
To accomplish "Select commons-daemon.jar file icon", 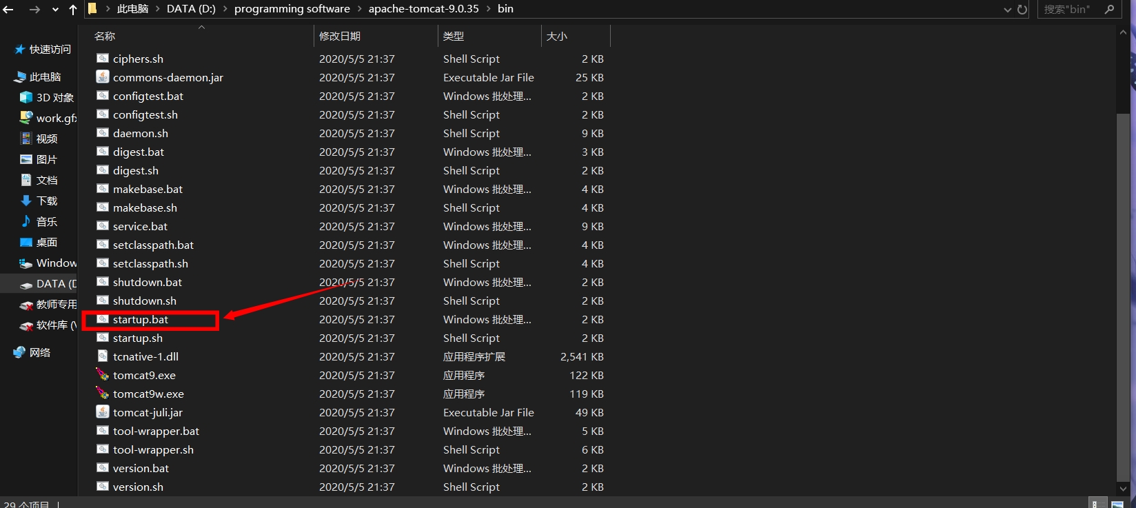I will pyautogui.click(x=103, y=77).
